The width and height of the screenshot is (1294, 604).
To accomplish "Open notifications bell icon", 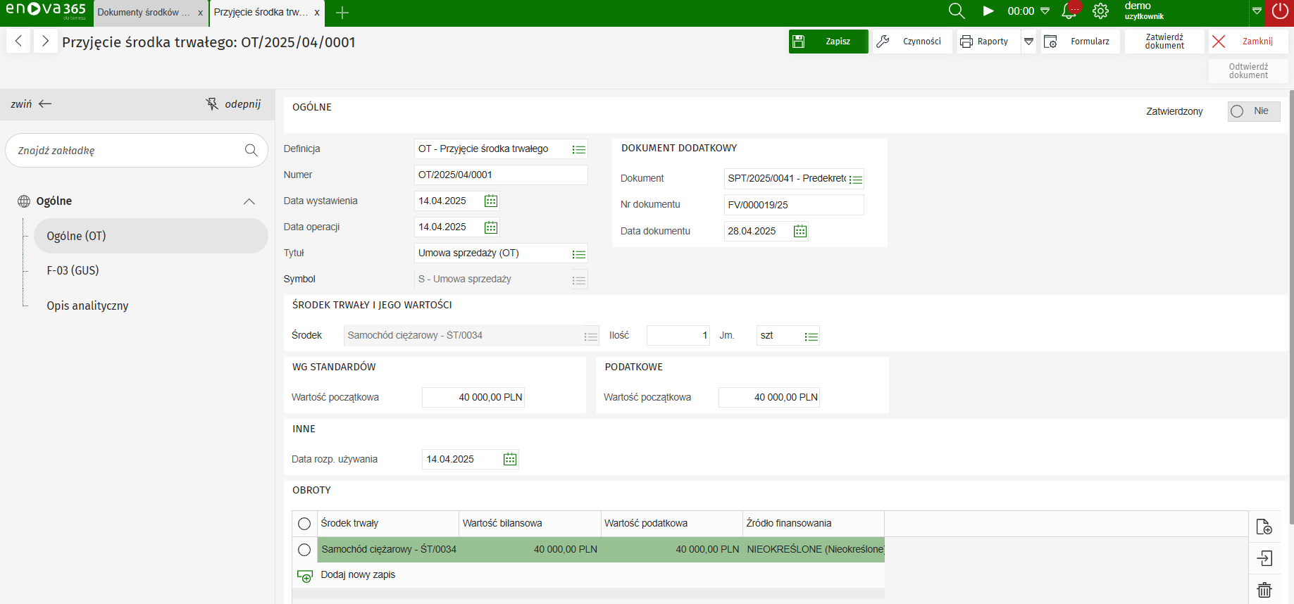I will click(1069, 11).
